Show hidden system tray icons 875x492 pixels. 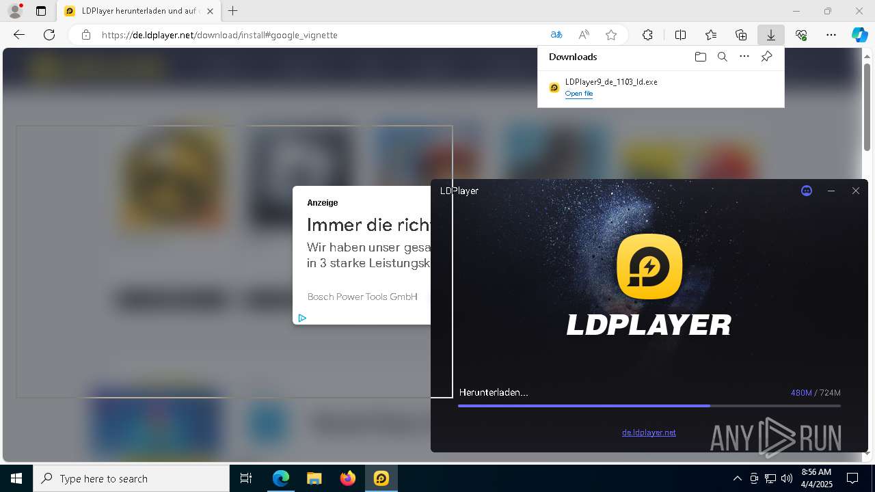[x=737, y=478]
